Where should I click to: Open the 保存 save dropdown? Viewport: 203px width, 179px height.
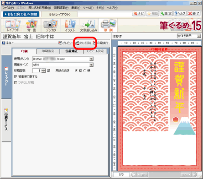click(8, 43)
